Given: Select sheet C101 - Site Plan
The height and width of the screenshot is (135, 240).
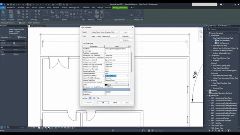Looking at the screenshot, I should [x=216, y=123].
